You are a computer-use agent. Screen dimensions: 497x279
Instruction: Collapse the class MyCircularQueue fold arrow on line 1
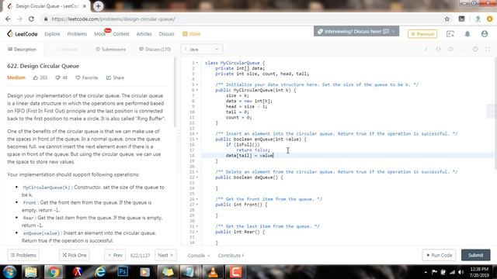(197, 63)
